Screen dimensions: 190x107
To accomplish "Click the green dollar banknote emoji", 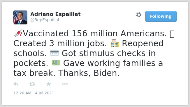I will click(56, 63).
